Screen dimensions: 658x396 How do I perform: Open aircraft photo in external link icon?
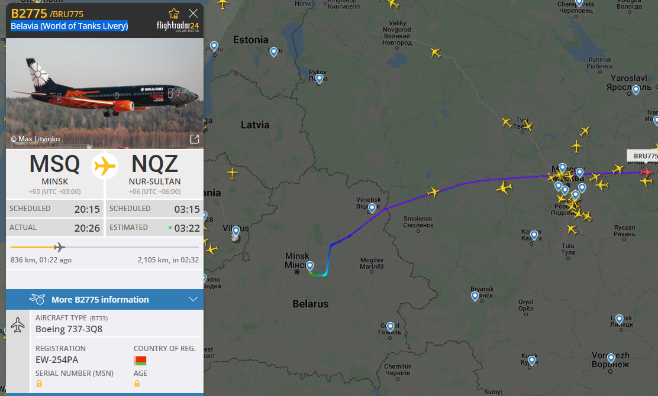point(194,139)
